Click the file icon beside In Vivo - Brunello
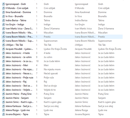The height and width of the screenshot is (118, 130). 3,16
